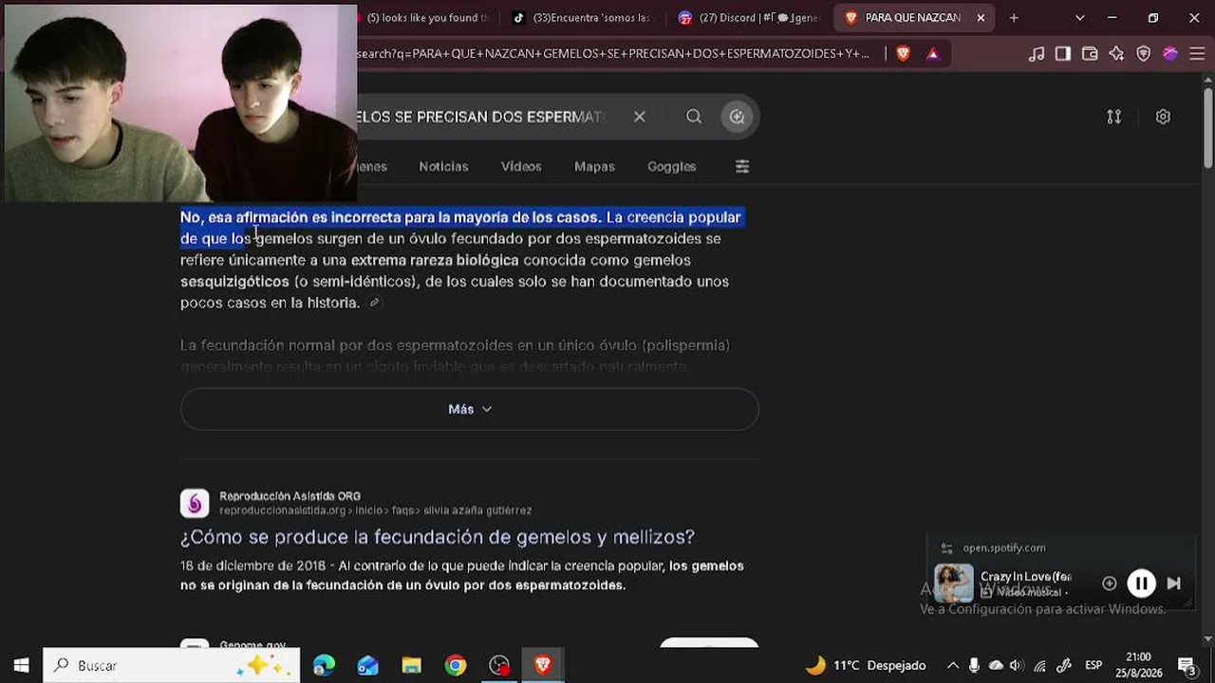Open the network Wi-Fi tray icon
The image size is (1215, 683).
pyautogui.click(x=1040, y=666)
